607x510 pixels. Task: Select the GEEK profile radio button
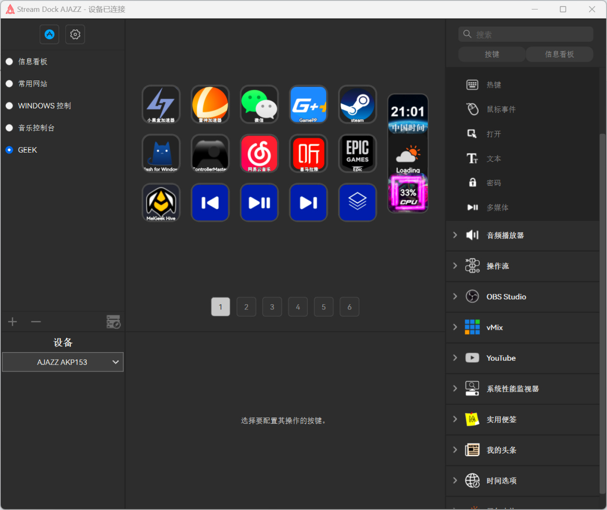(9, 150)
